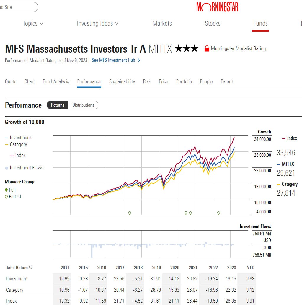Toggle the Index line in legend
This screenshot has width=302, height=305.
coord(18,155)
